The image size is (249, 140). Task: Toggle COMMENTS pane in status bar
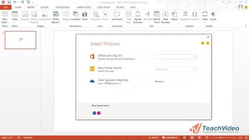pos(170,138)
